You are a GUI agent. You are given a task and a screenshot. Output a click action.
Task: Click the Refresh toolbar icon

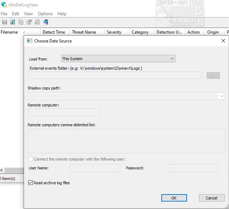coord(13,22)
